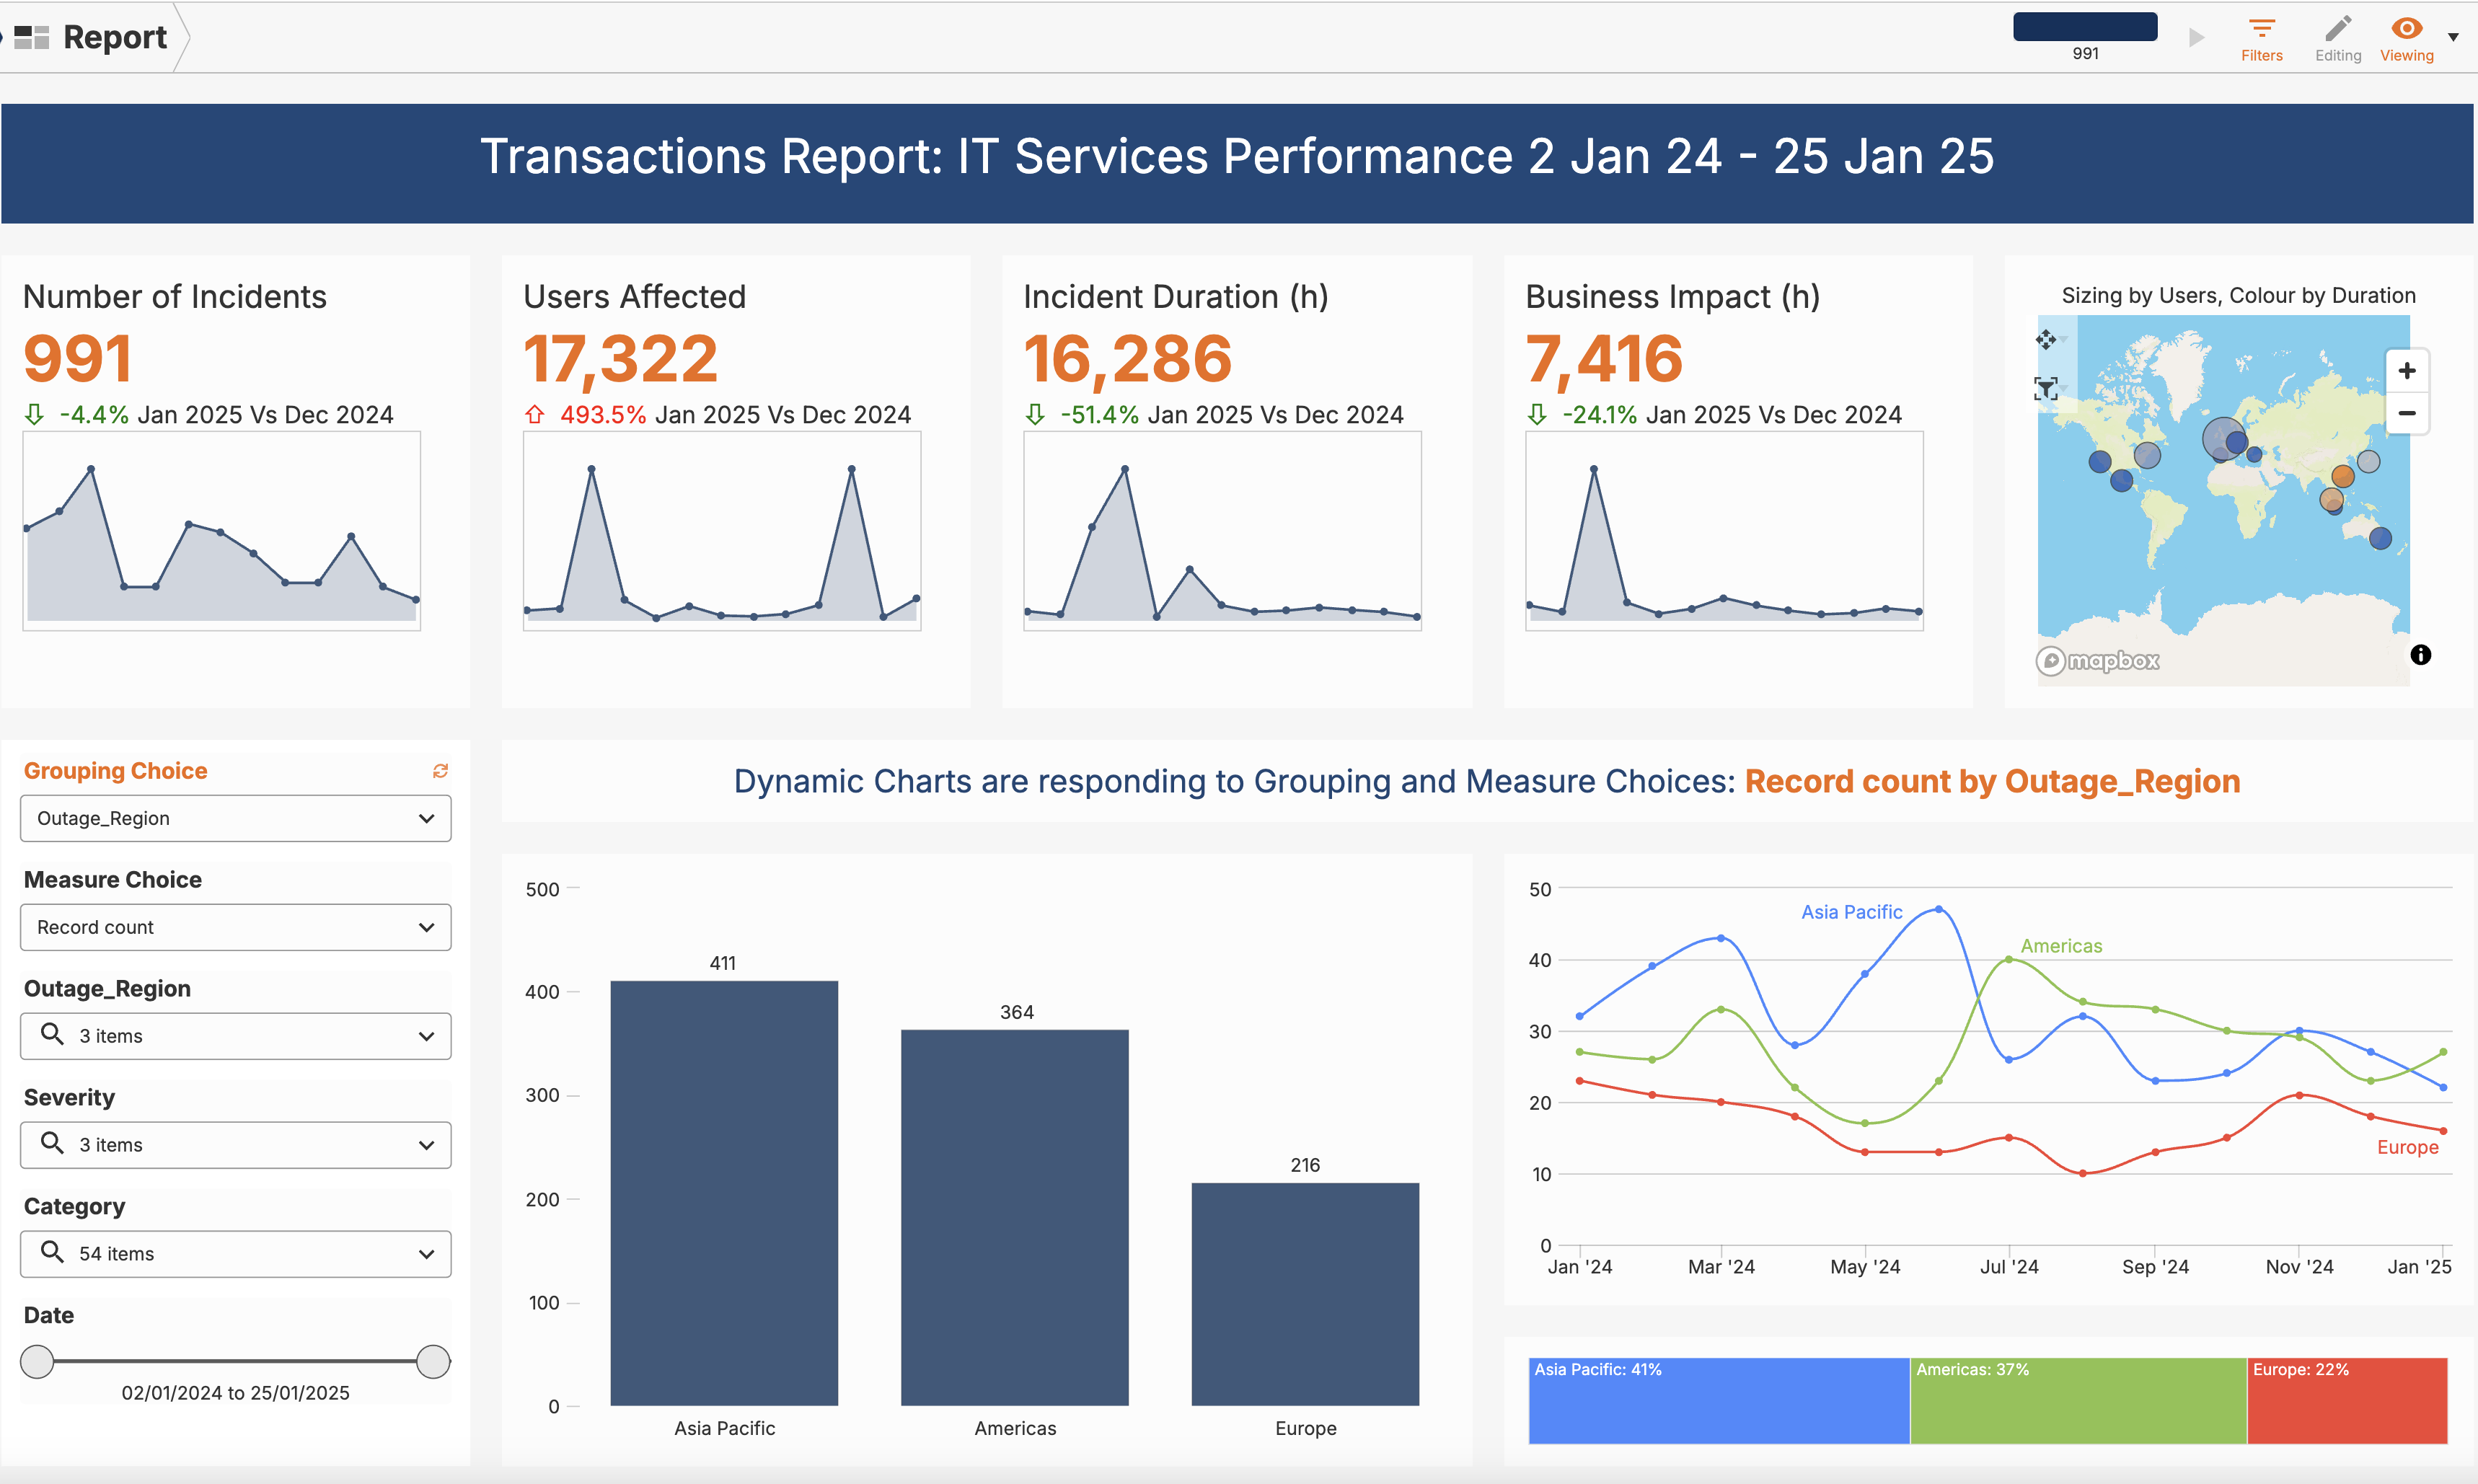Select the map pan/move tool icon
2478x1484 pixels.
coord(2046,340)
